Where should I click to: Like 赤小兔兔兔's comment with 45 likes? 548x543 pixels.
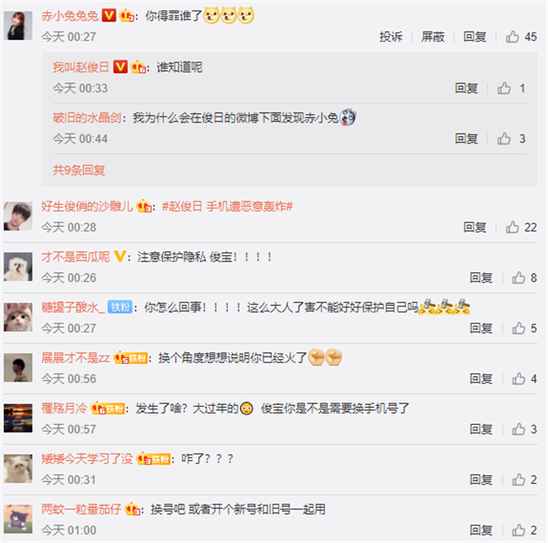(512, 37)
